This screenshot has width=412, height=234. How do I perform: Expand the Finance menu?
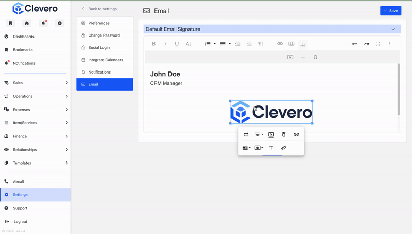(x=35, y=136)
